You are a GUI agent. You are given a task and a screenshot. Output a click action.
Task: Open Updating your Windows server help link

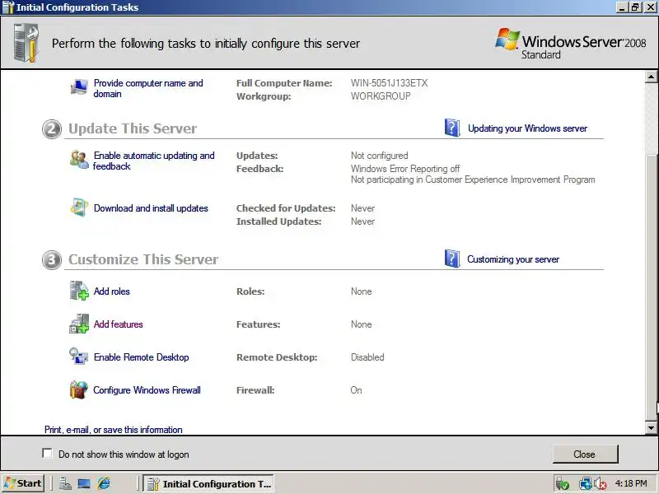pyautogui.click(x=527, y=128)
